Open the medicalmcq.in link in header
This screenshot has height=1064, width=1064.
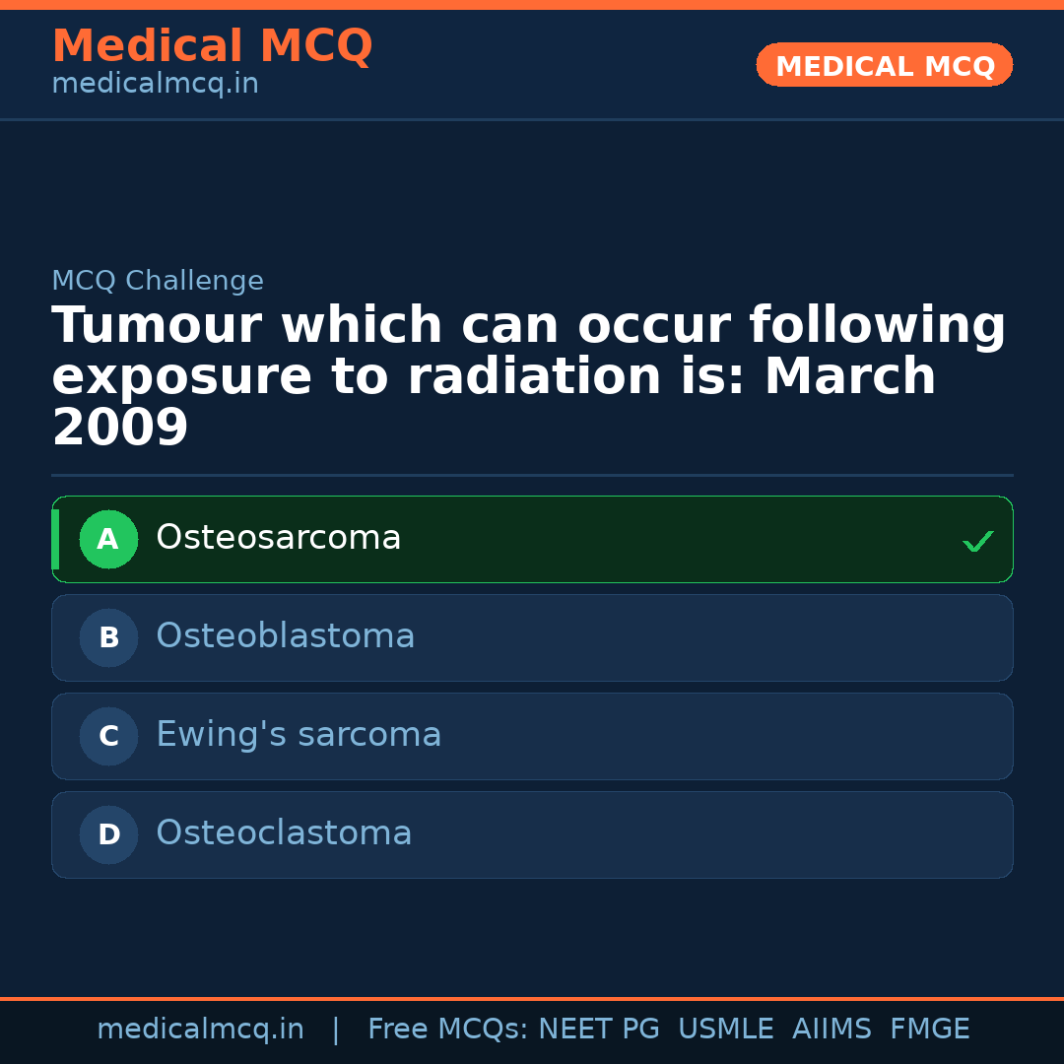click(x=154, y=84)
